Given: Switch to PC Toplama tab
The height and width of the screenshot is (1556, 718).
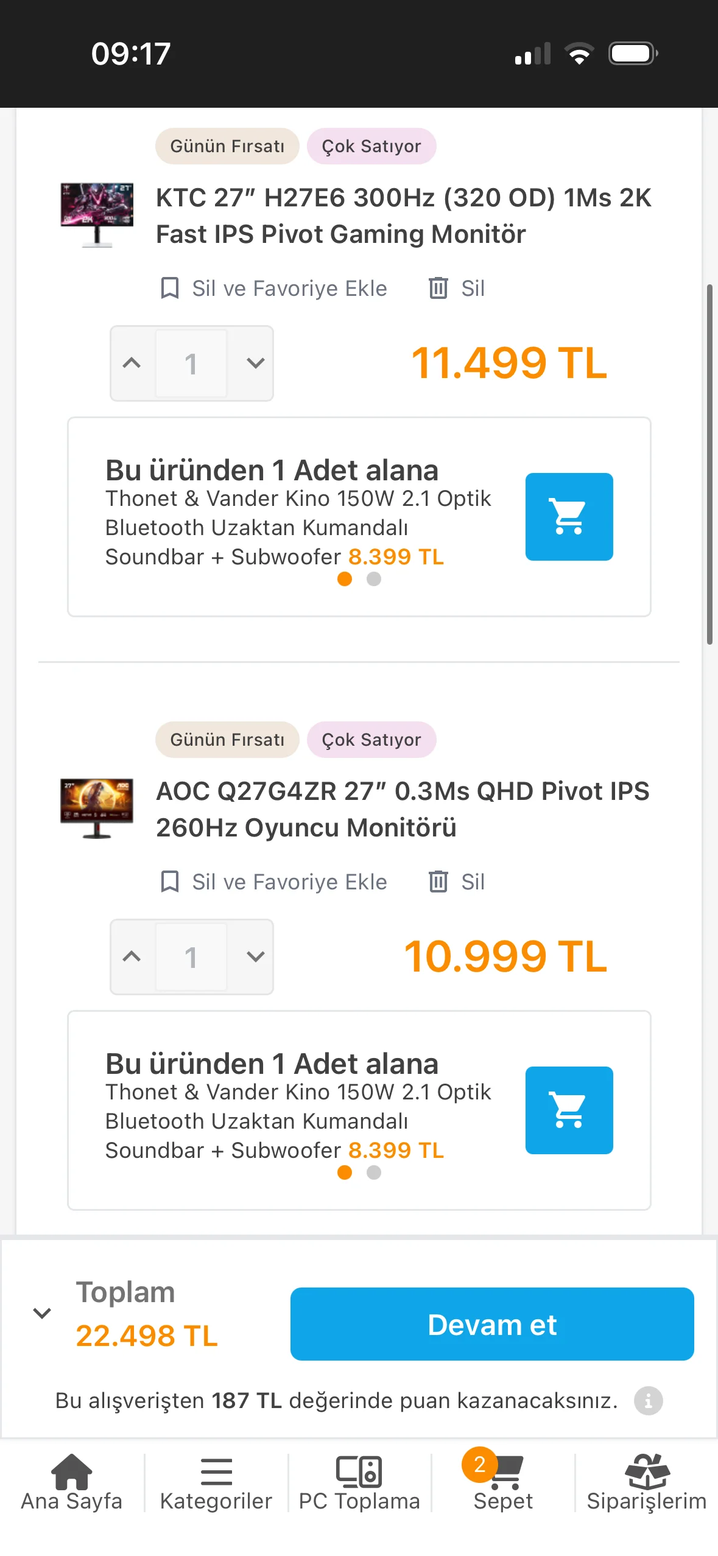Looking at the screenshot, I should (359, 1482).
